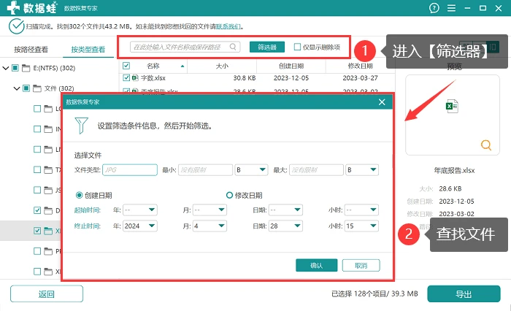Click the folder icon of the JS tree item

point(48,190)
